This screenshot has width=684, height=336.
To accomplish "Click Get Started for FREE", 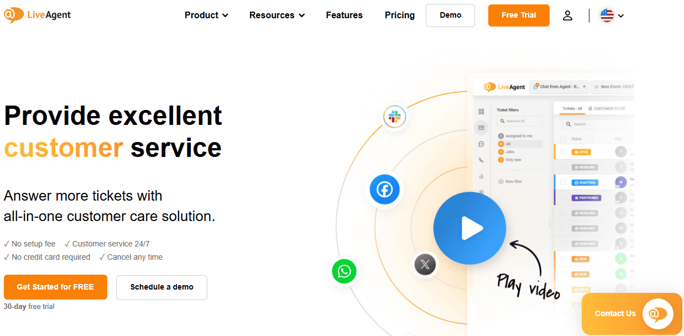I will (55, 287).
